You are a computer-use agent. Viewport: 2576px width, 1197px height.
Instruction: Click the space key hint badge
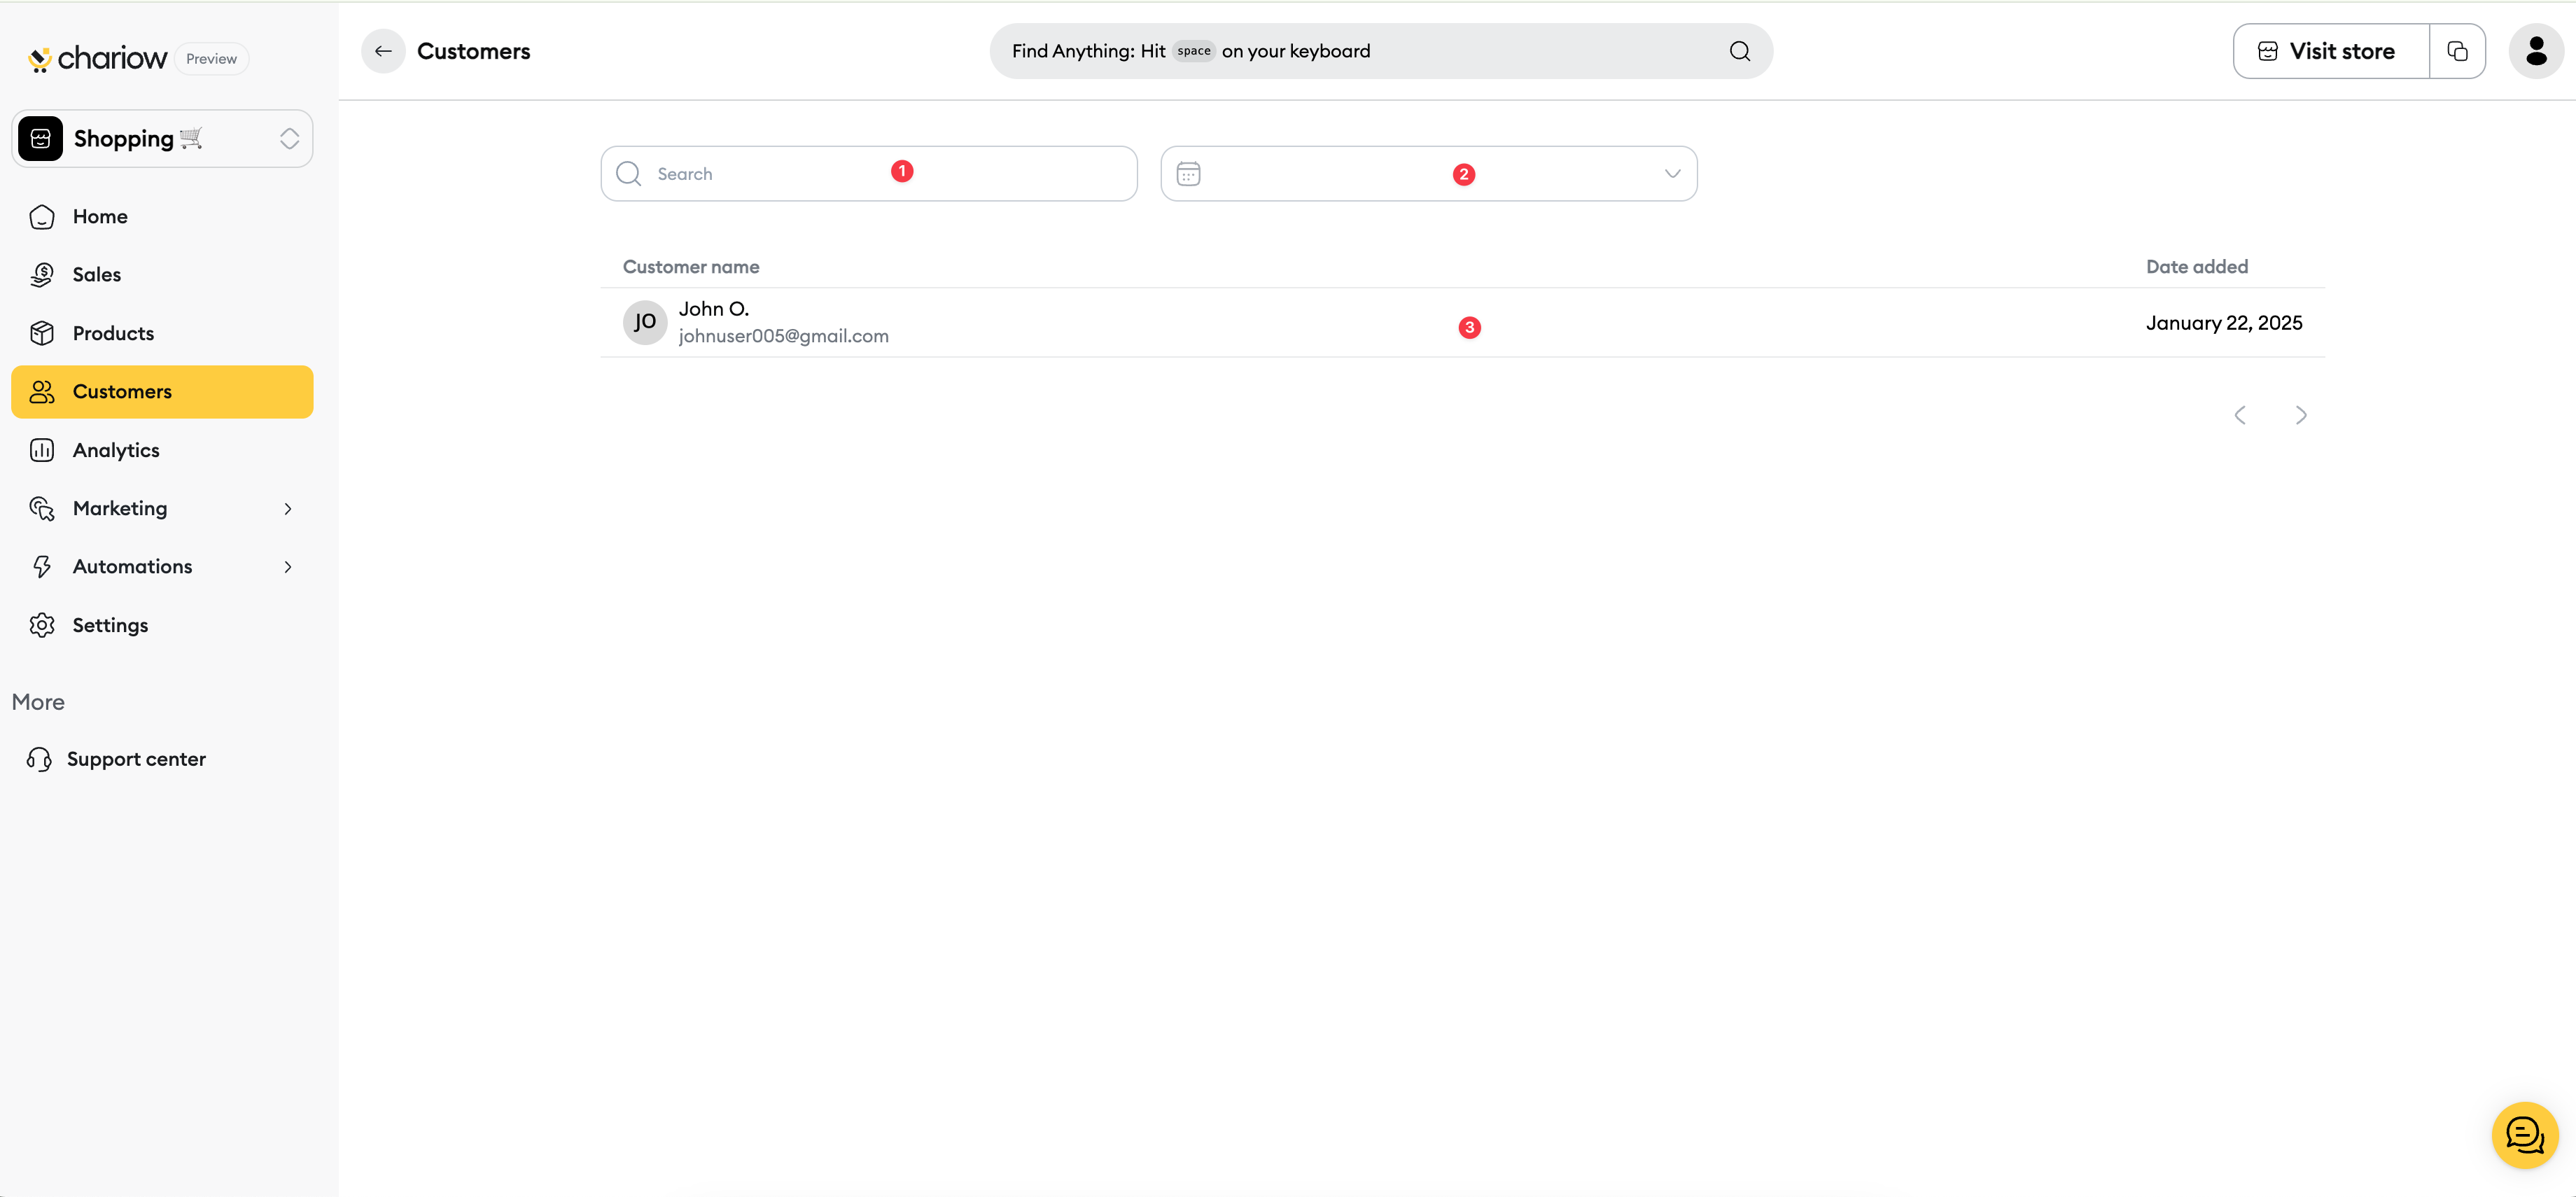tap(1193, 51)
